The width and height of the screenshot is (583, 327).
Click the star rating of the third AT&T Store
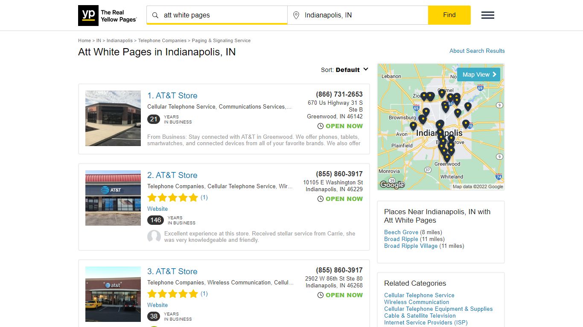[173, 294]
